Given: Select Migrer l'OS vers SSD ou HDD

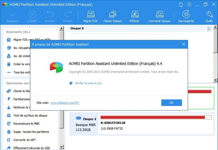Looking at the screenshot, I should (32, 39).
